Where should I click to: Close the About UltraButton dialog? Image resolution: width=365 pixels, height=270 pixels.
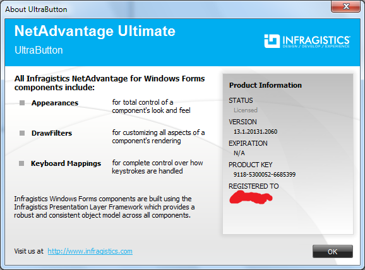(x=345, y=6)
